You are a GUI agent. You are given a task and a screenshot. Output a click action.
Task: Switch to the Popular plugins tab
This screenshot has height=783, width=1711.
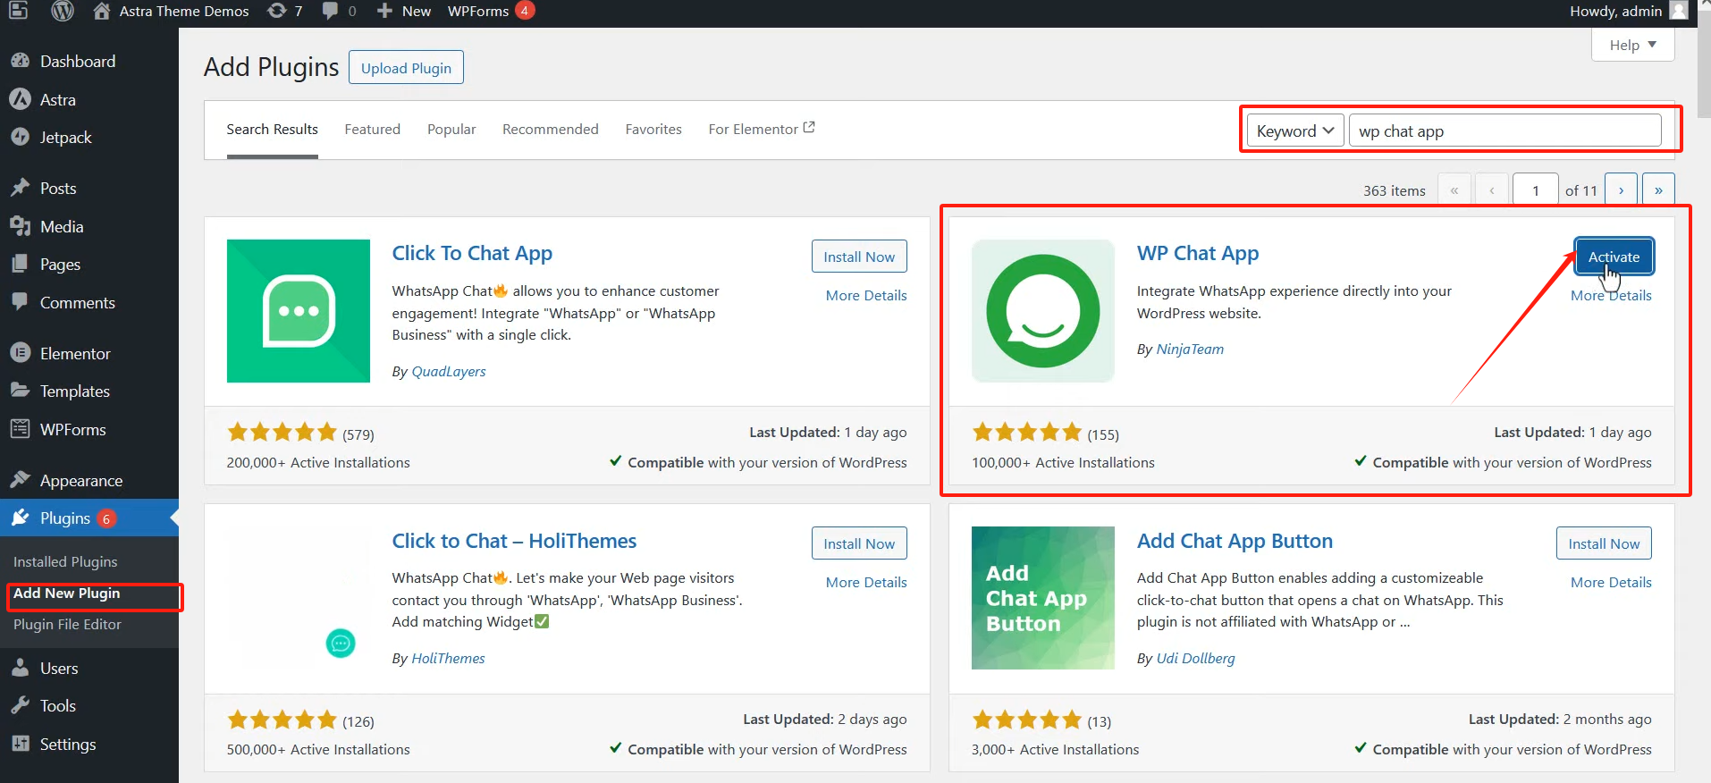click(x=451, y=130)
